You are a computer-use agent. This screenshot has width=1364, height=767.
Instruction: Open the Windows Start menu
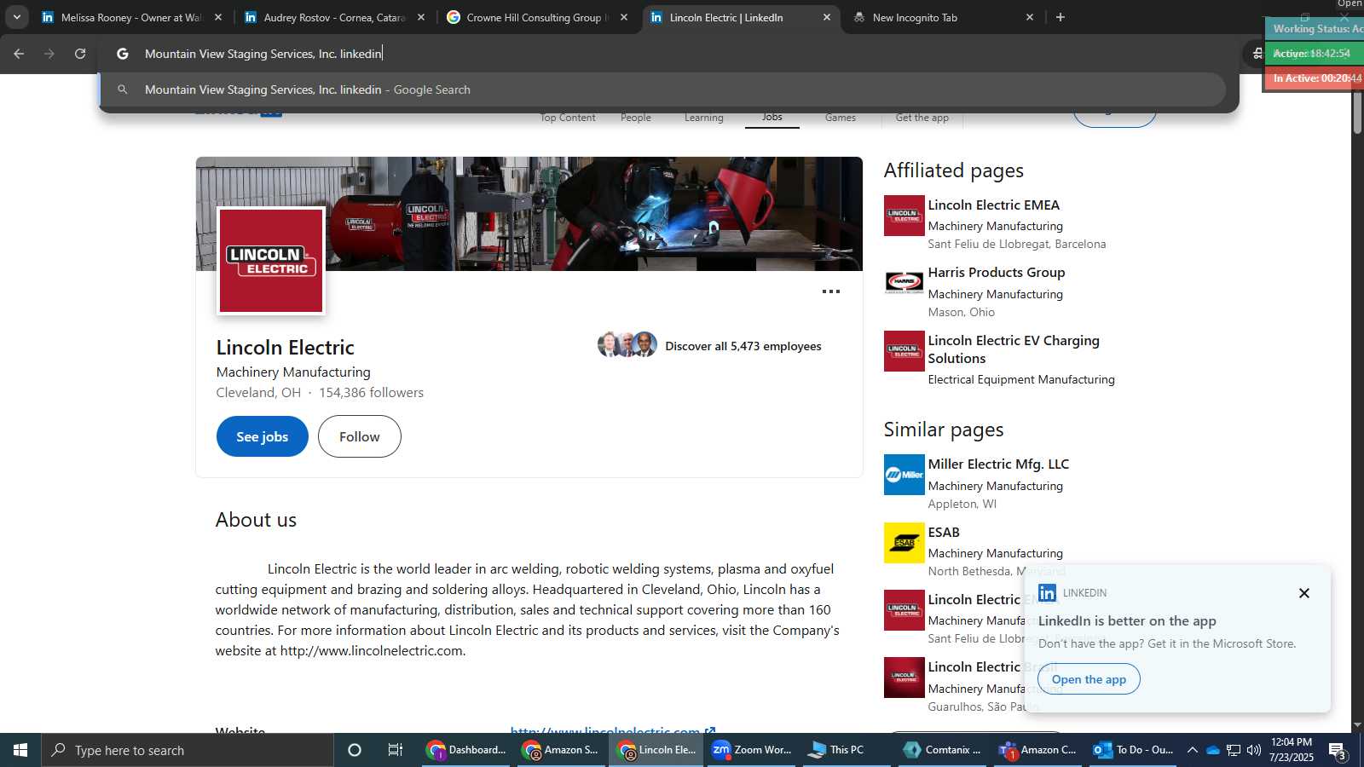pos(20,750)
